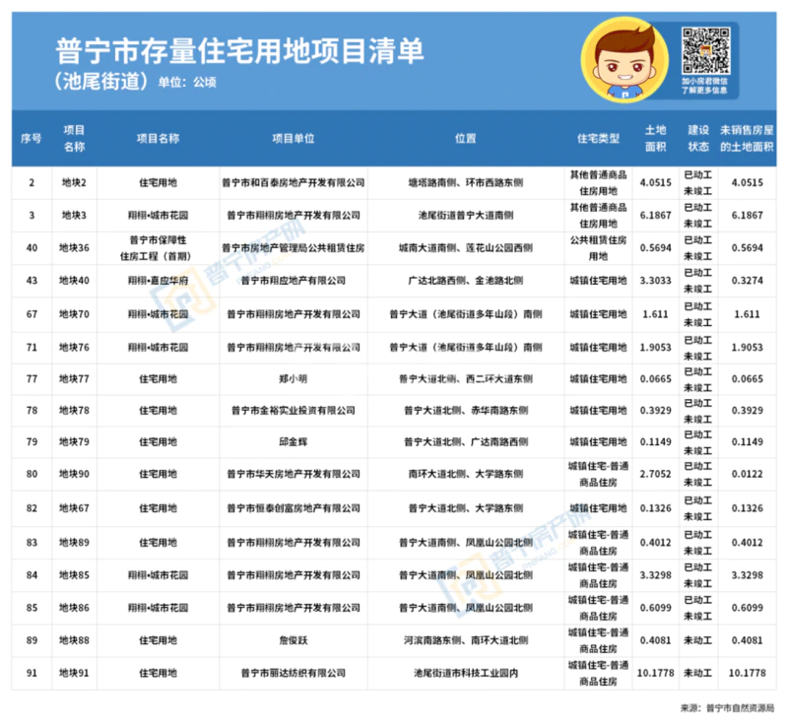The width and height of the screenshot is (788, 726).
Task: Select the 建设状态 column header
Action: (x=697, y=138)
